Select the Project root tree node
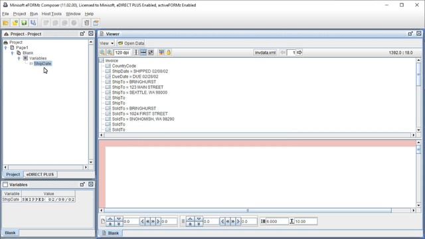The height and width of the screenshot is (239, 425). (16, 42)
